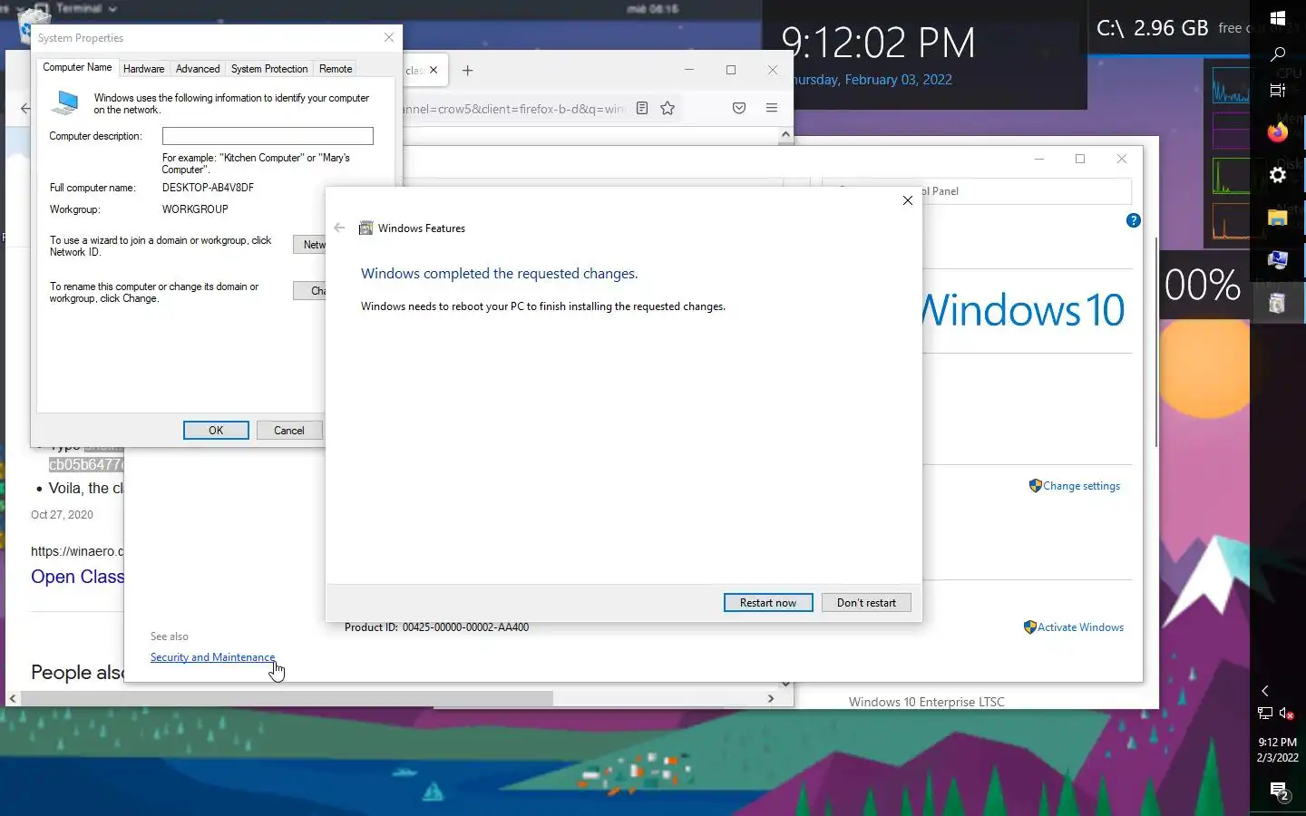The height and width of the screenshot is (816, 1306).
Task: Open Settings gear on the taskbar
Action: (x=1278, y=175)
